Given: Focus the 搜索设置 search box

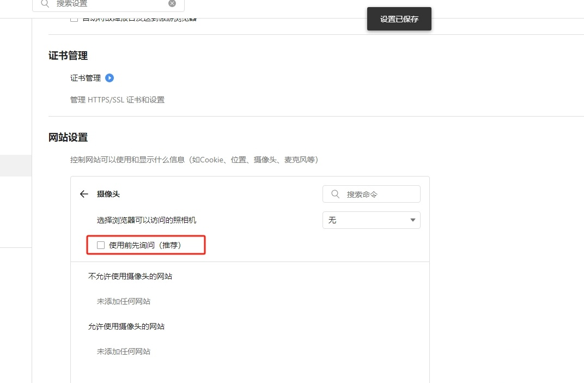Looking at the screenshot, I should [x=108, y=4].
